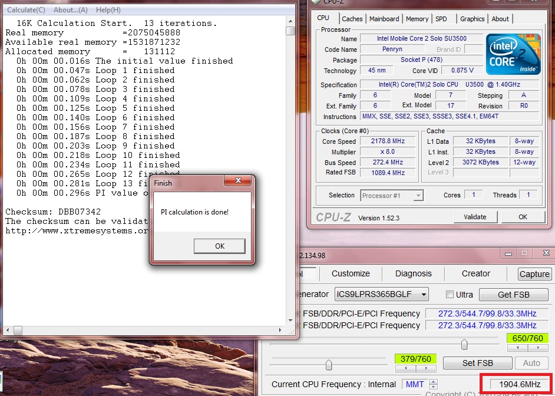Click the Rated FSB value 1089.4 MHz
The width and height of the screenshot is (555, 396).
388,173
